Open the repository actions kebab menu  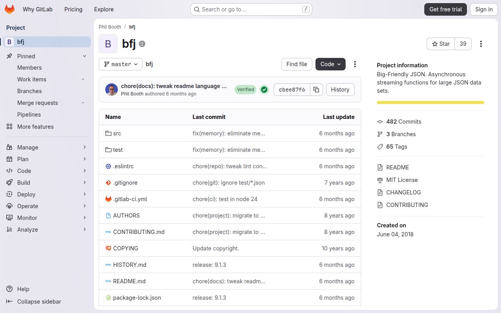click(x=355, y=64)
